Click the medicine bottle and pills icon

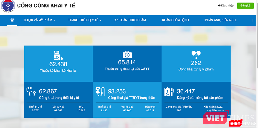[58, 55]
